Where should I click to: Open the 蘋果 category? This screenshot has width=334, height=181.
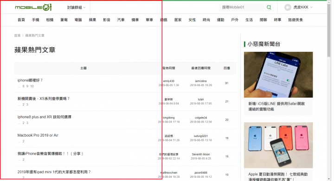tap(92, 20)
